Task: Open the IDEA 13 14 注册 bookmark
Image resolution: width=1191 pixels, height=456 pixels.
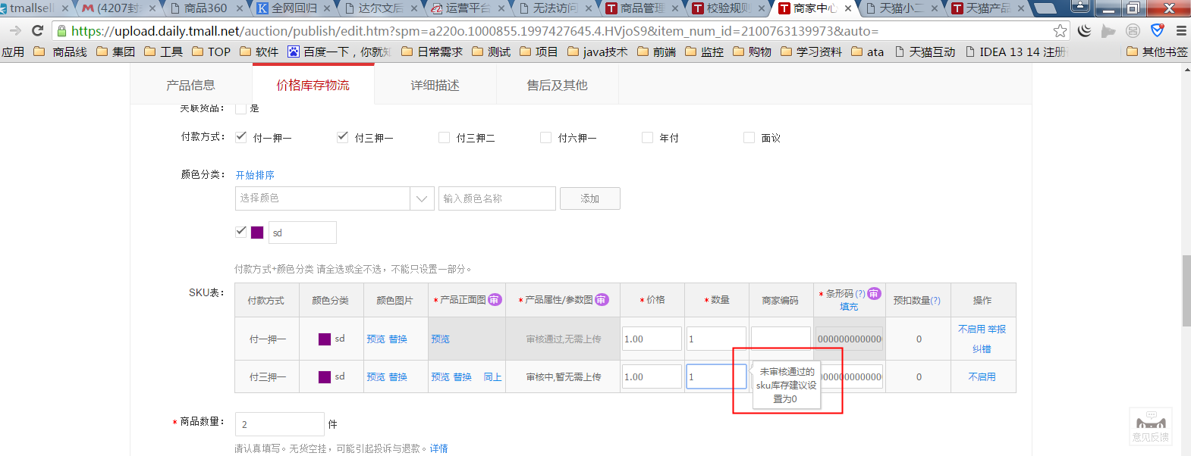Action: (x=1017, y=52)
